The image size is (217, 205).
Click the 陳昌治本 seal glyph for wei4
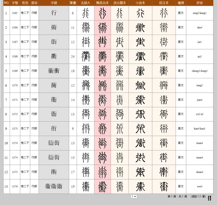(x=102, y=187)
